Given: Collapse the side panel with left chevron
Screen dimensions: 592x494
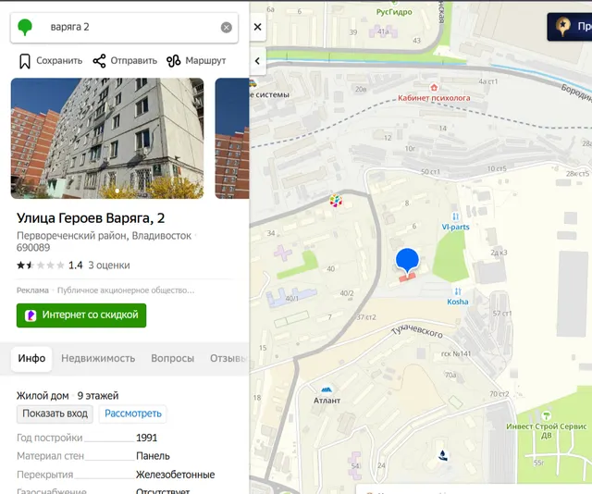Looking at the screenshot, I should click(257, 61).
